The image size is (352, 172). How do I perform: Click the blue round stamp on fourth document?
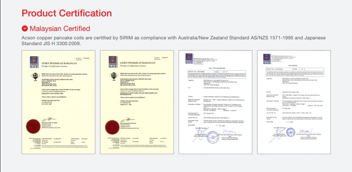291,132
